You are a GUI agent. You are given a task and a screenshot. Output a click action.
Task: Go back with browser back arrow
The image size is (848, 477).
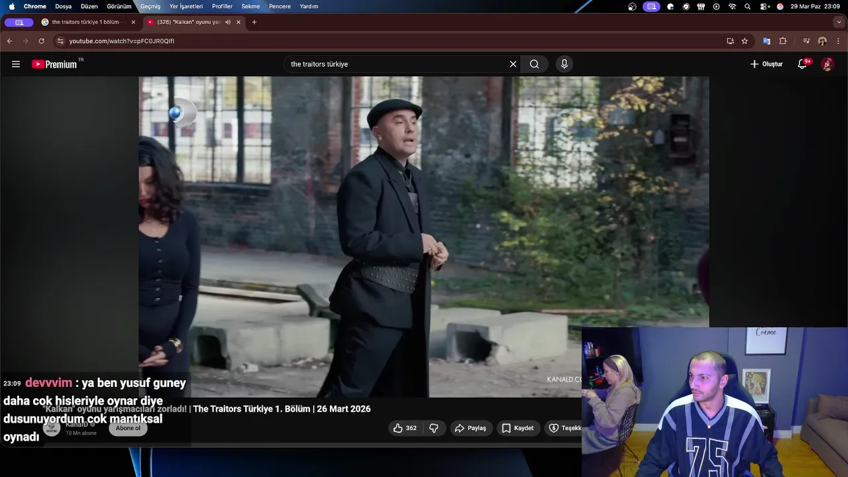[x=9, y=41]
